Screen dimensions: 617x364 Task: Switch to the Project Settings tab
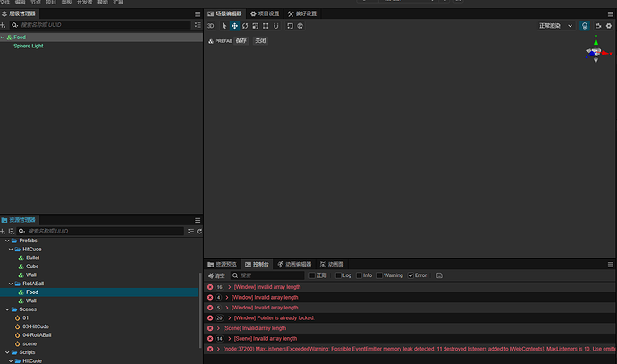coord(266,13)
